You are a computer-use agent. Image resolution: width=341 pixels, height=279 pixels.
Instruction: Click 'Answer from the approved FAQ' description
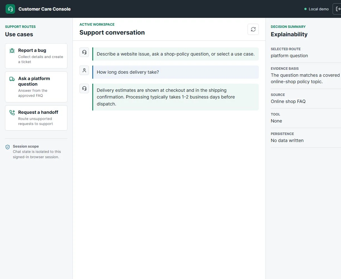(33, 93)
